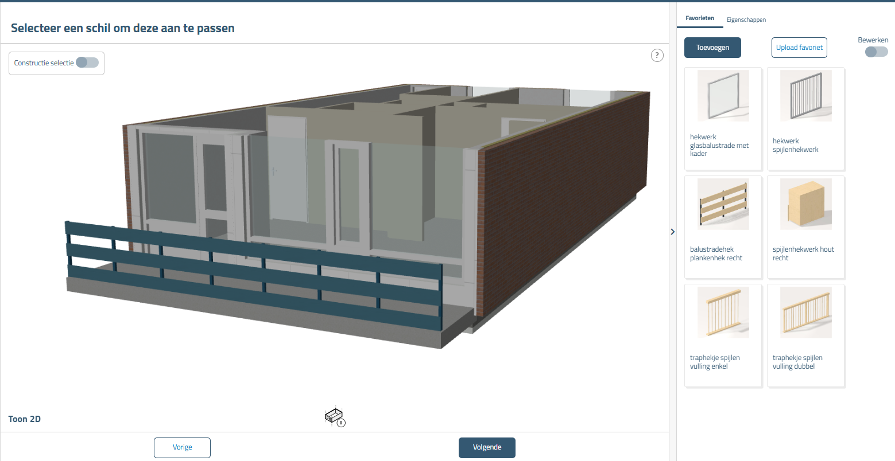Choose the balustradehek plankenhek recht icon
Screen dimensions: 895x461
pyautogui.click(x=723, y=204)
